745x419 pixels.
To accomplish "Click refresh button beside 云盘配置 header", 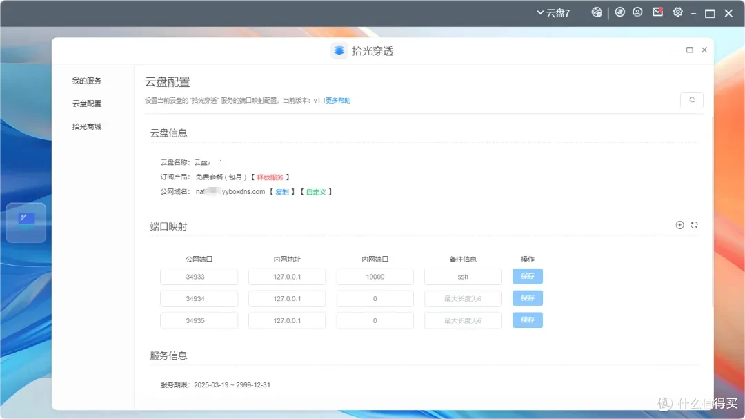I will 692,100.
